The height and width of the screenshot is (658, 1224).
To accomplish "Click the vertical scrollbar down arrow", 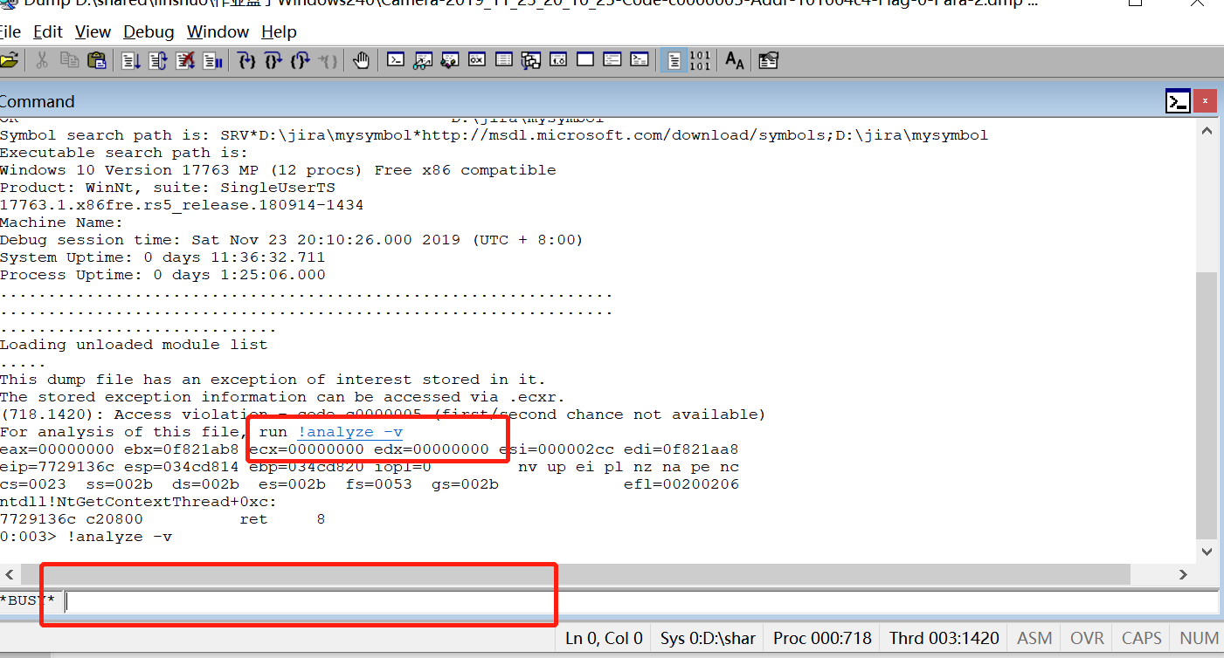I will point(1207,549).
